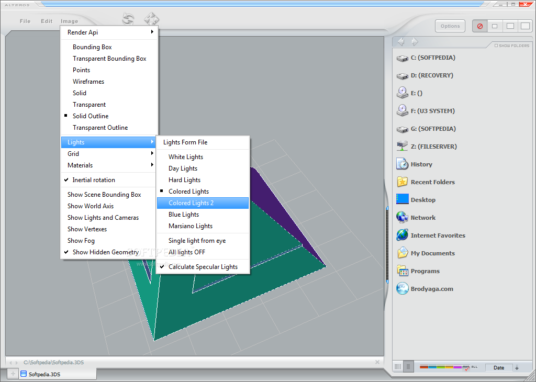This screenshot has height=382, width=536.
Task: Click the sort direction down arrow icon
Action: point(517,368)
